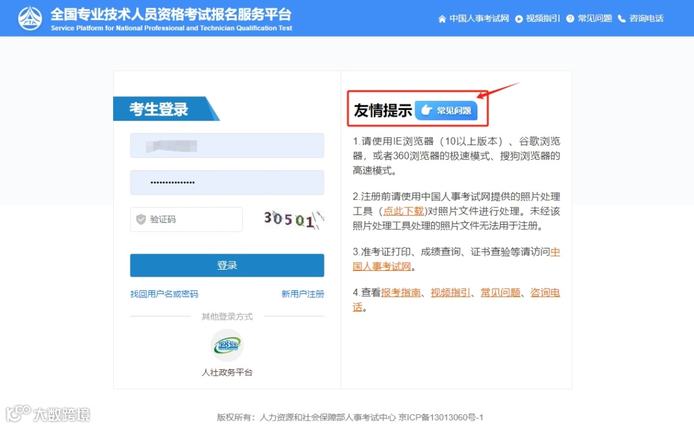
Task: Click the PTA logo in header
Action: click(x=30, y=18)
